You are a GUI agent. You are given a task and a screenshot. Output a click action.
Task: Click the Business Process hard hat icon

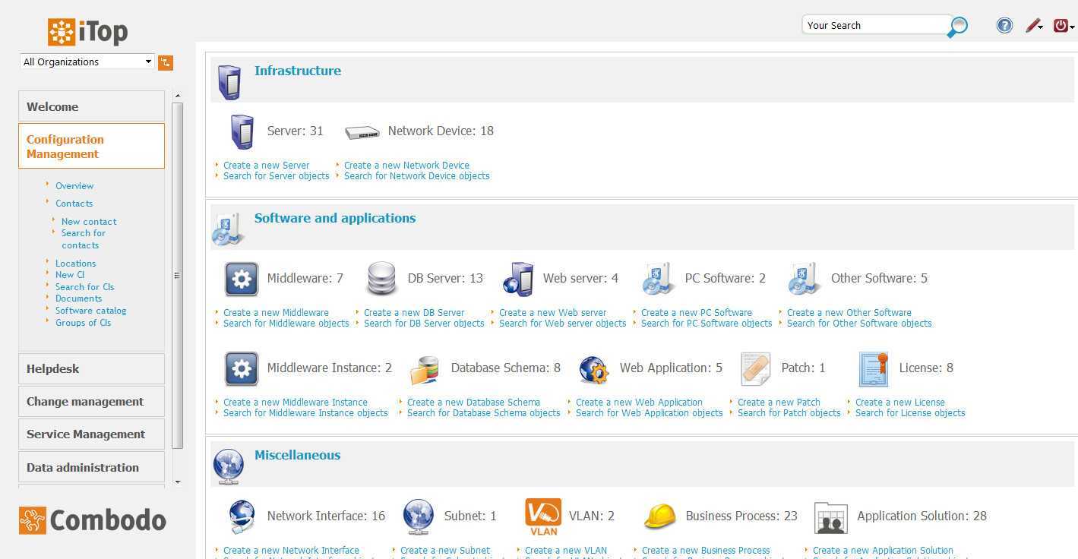tap(659, 516)
